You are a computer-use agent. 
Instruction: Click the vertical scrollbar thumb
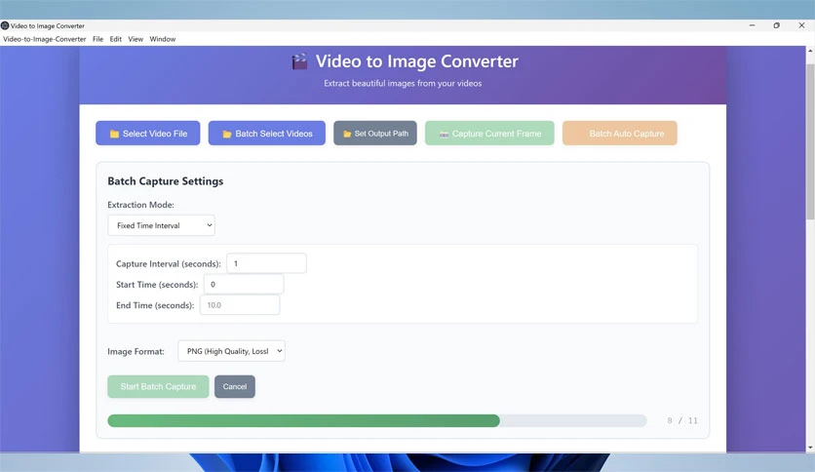coord(810,141)
